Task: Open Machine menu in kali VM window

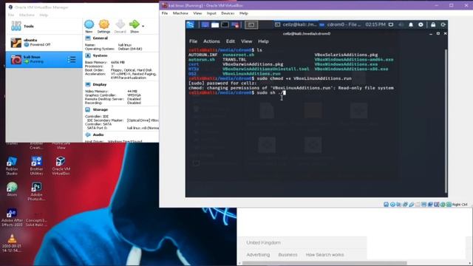Action: 180,13
